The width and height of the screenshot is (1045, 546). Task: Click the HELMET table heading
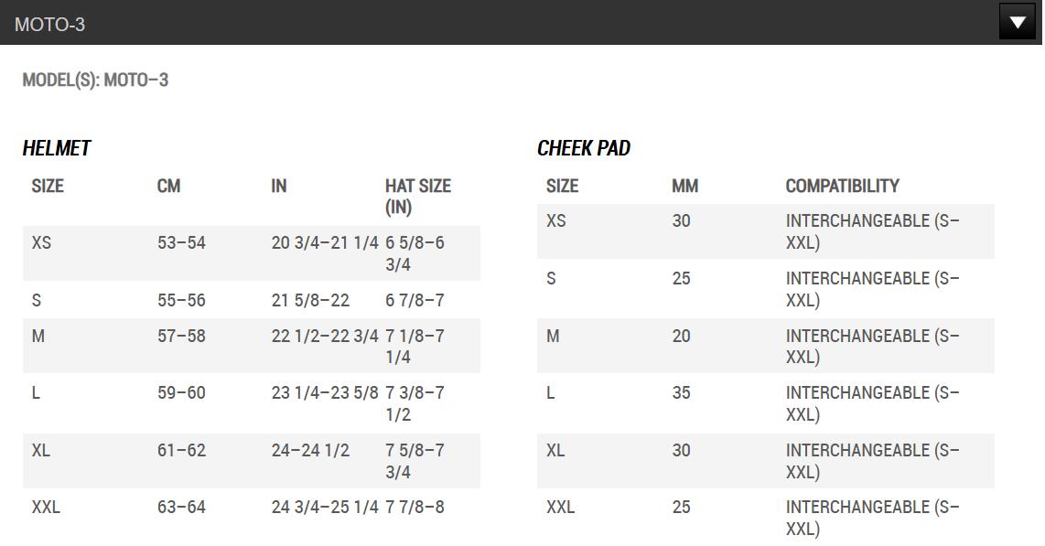pos(57,148)
